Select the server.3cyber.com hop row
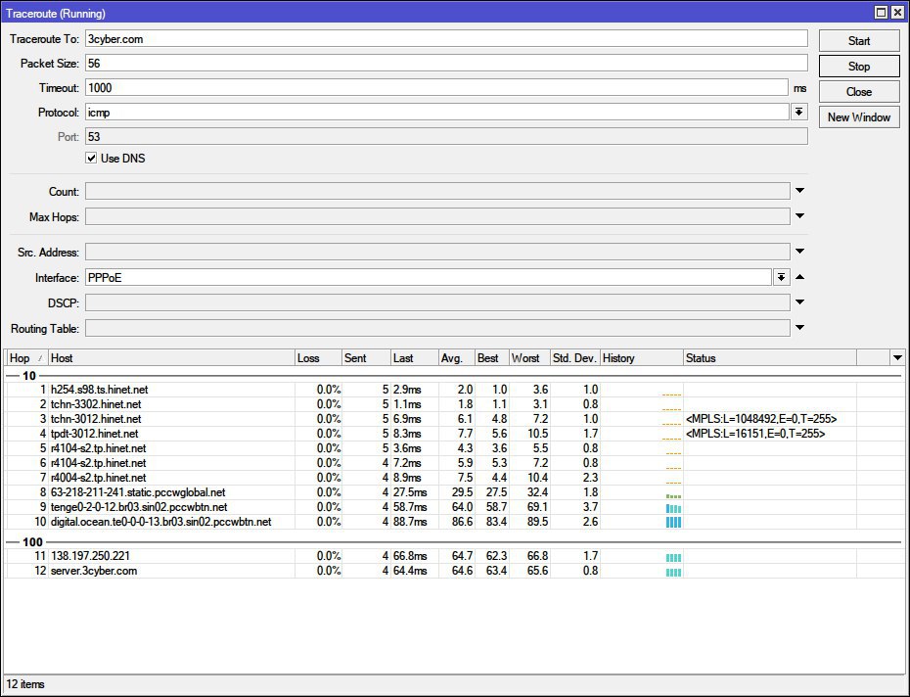910x697 pixels. click(94, 571)
